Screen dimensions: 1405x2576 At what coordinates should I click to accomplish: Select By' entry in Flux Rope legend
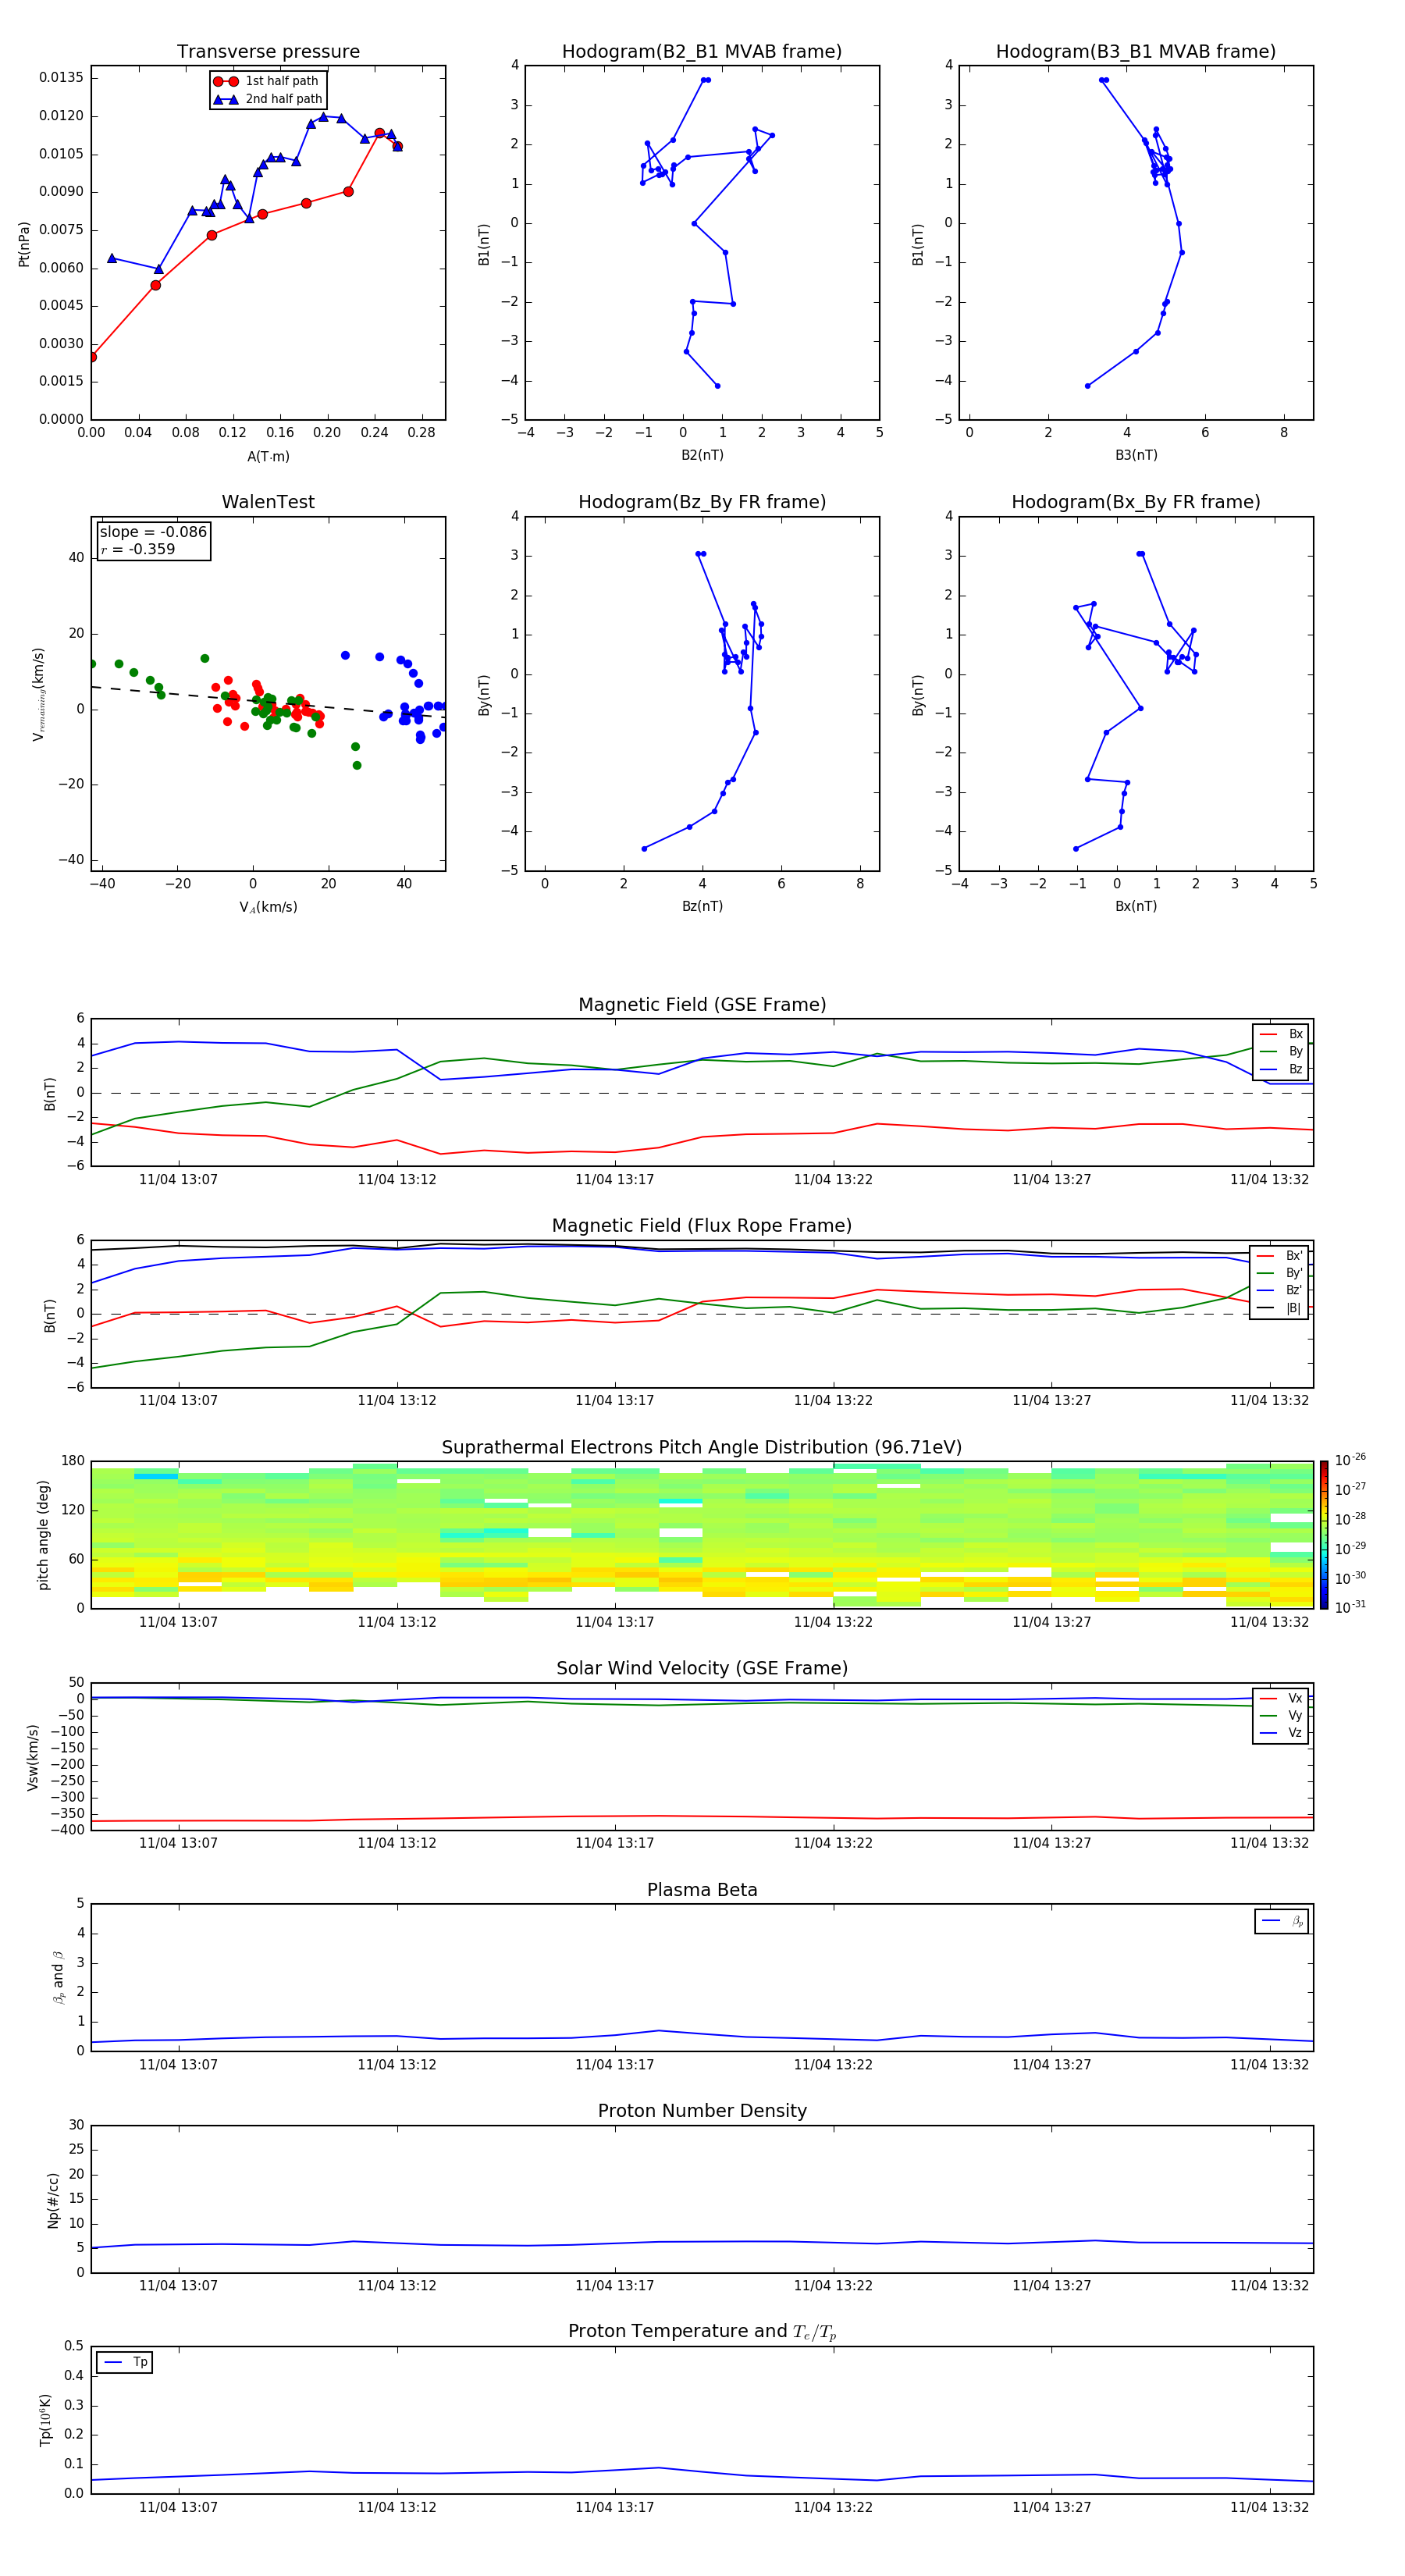pyautogui.click(x=1279, y=1273)
